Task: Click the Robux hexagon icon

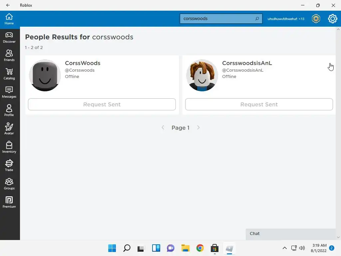Action: tap(316, 19)
